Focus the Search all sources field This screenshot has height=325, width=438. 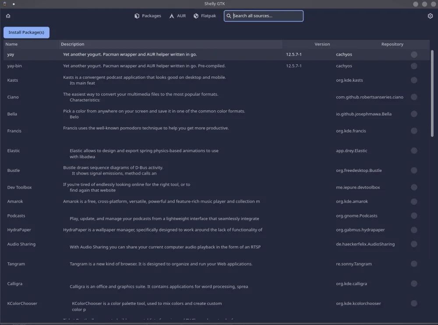coord(263,16)
